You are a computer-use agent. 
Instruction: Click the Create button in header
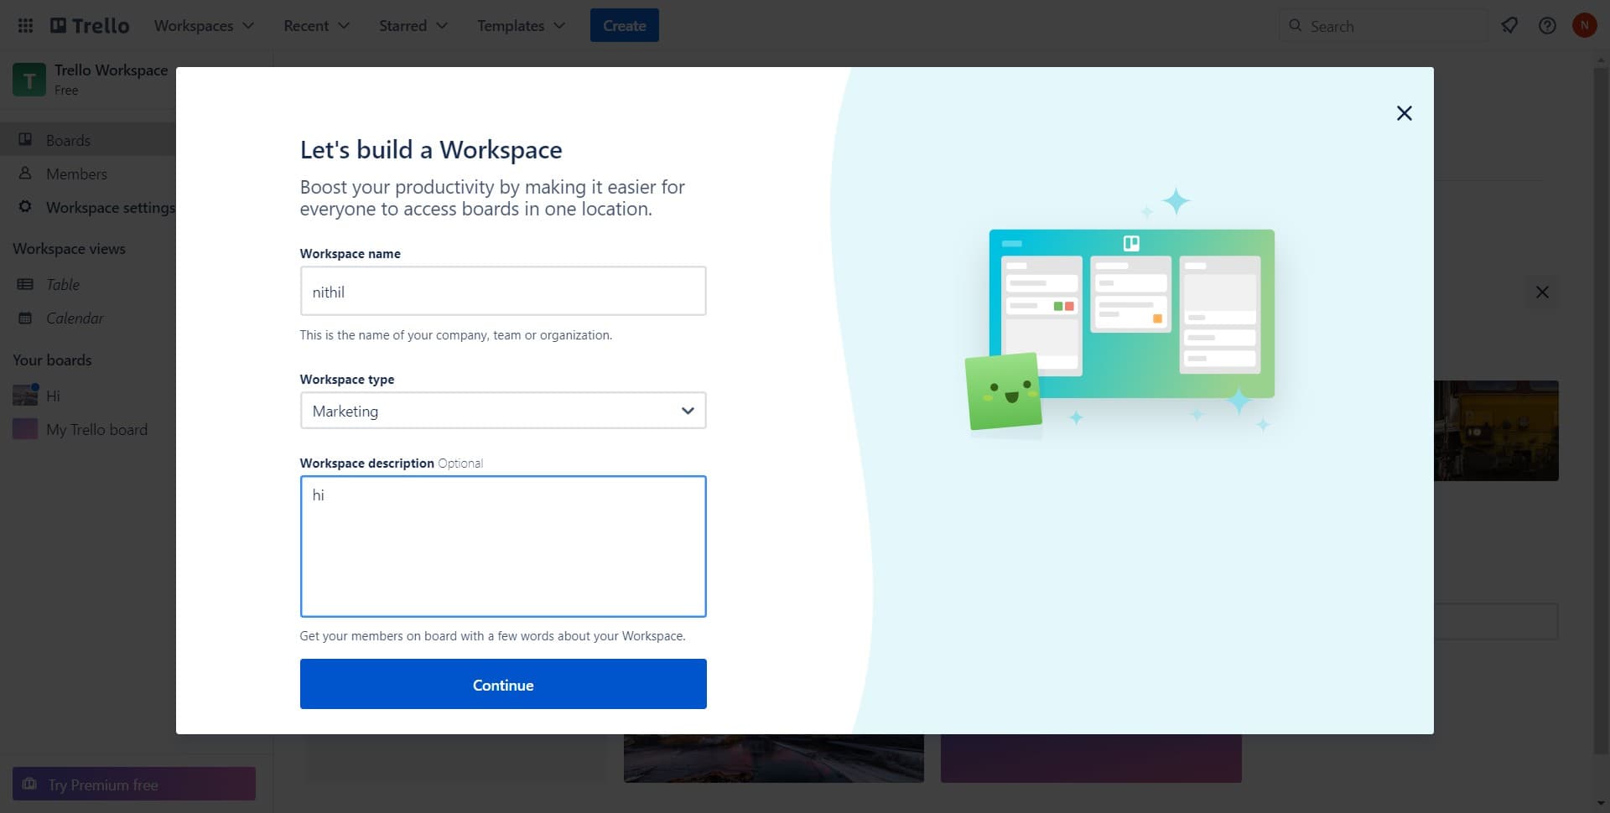(624, 26)
